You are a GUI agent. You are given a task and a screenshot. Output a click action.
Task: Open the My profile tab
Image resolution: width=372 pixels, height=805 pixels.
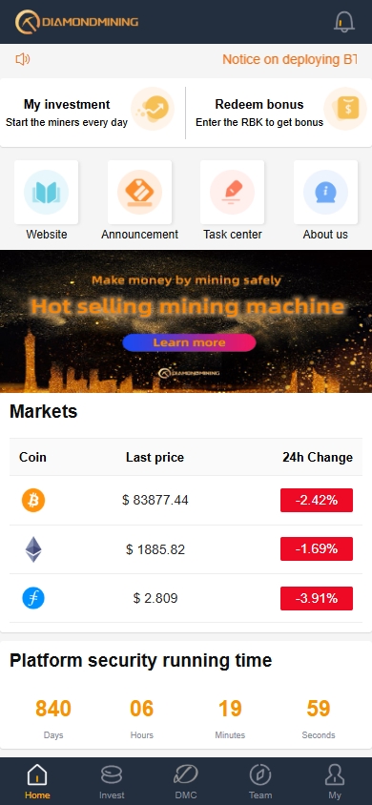point(335,782)
